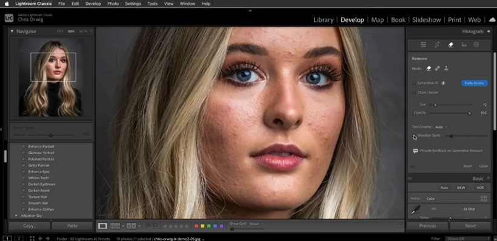Go forward with the filmstrip right arrow
The width and height of the screenshot is (497, 241).
coord(48,239)
